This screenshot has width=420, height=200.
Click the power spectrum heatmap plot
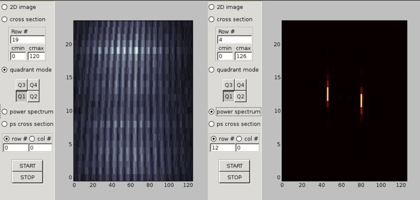coord(344,101)
